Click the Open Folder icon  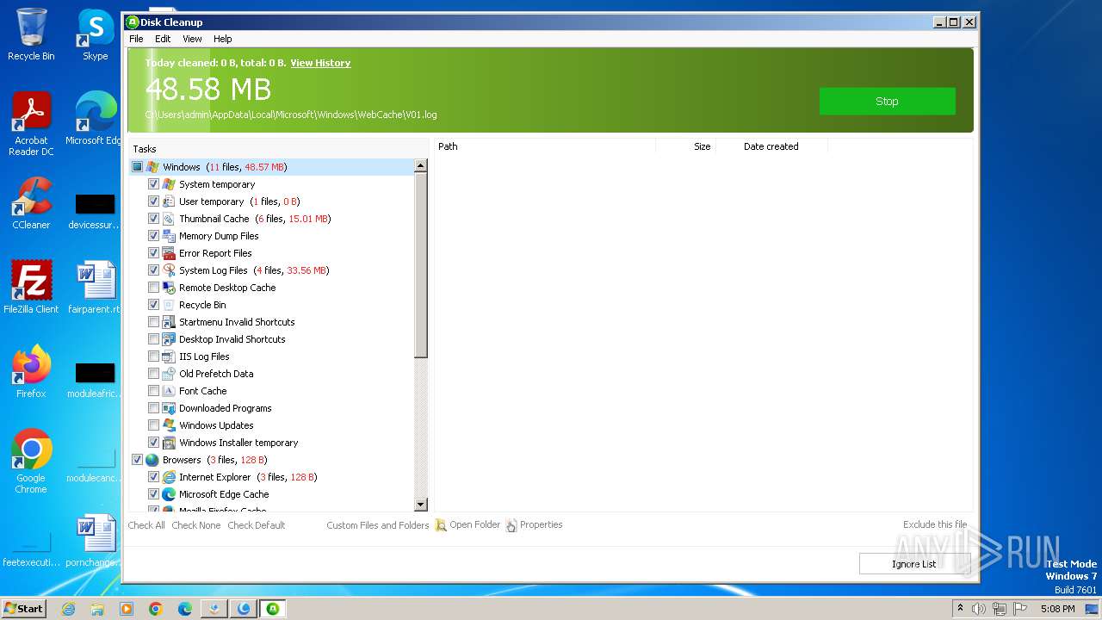click(441, 525)
